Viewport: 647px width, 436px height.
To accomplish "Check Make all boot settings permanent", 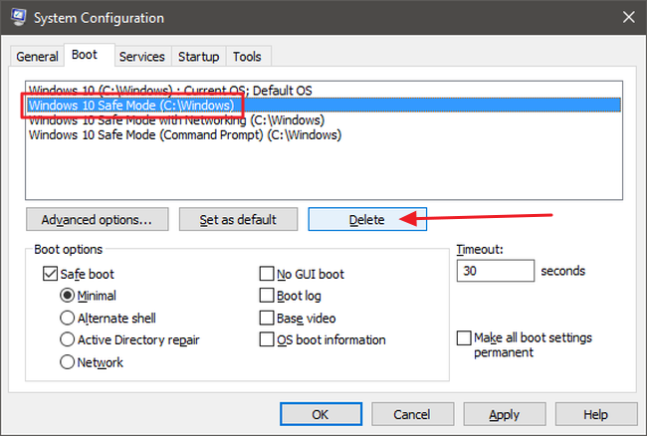I will point(464,338).
